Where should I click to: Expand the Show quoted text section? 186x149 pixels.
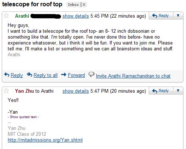click(x=23, y=117)
